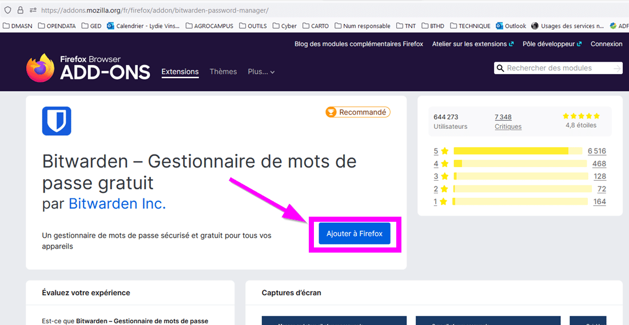The width and height of the screenshot is (629, 325).
Task: Open the DMASN bookmarks folder
Action: coord(18,26)
